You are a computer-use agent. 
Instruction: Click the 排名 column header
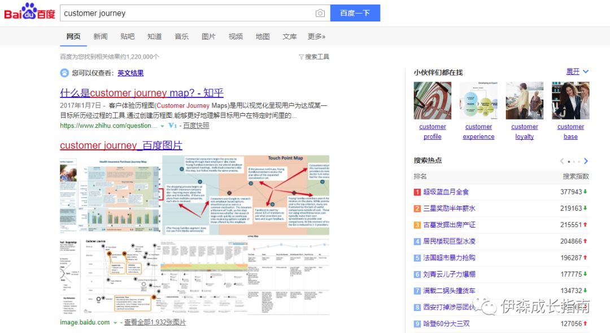pos(420,176)
